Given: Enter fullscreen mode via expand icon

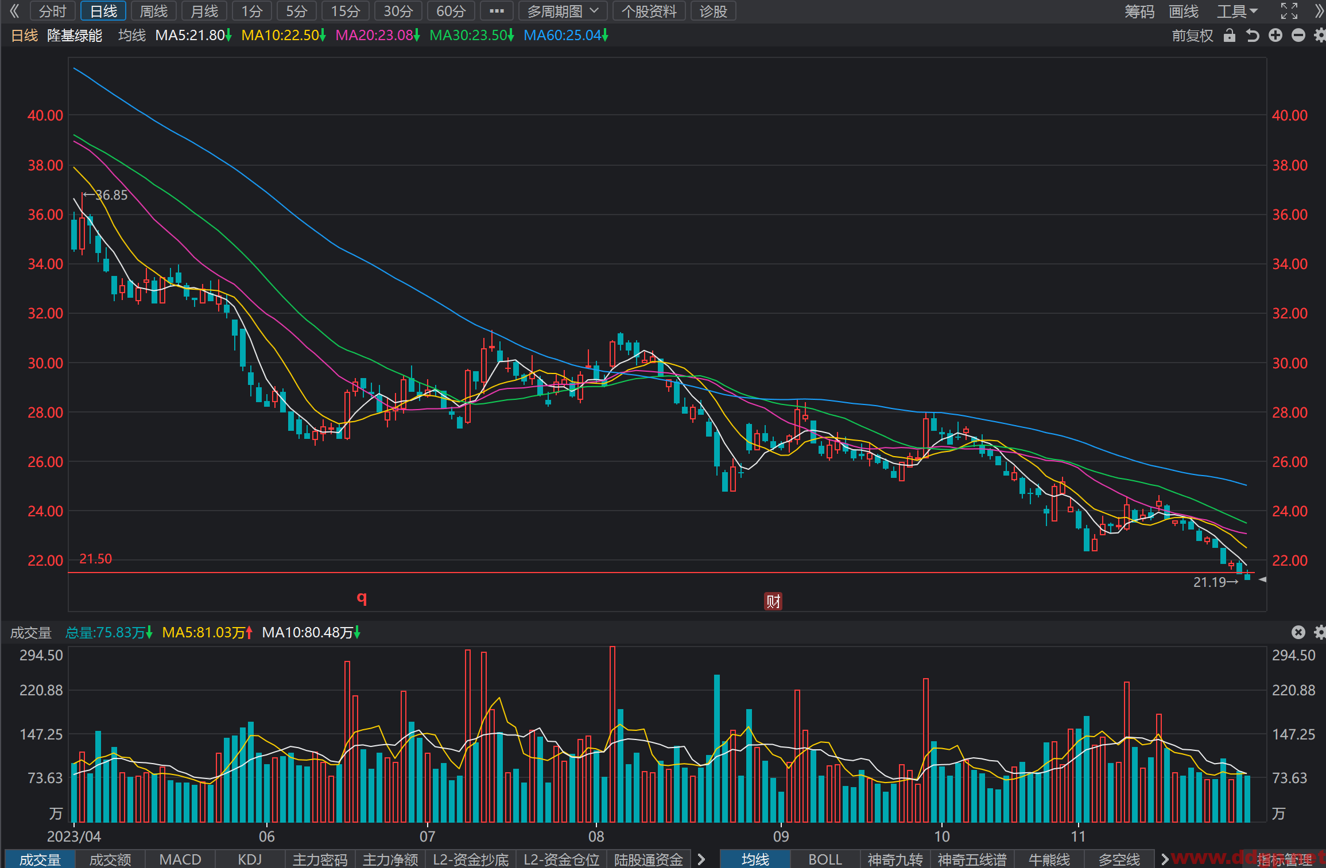Looking at the screenshot, I should pos(1289,11).
